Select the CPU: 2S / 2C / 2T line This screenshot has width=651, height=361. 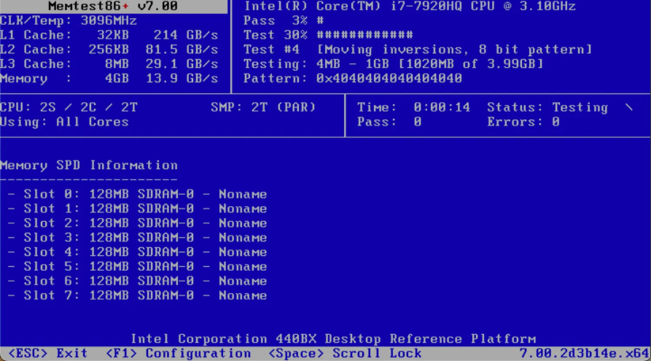[x=69, y=107]
